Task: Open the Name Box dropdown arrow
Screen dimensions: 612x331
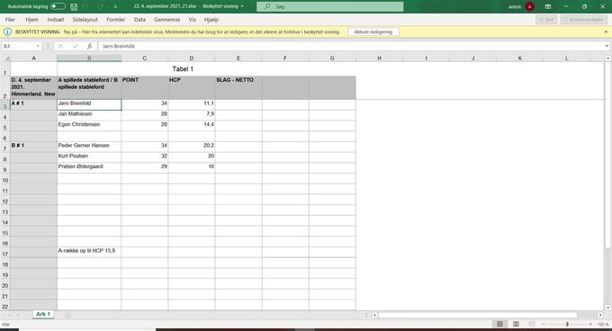Action: (38, 46)
